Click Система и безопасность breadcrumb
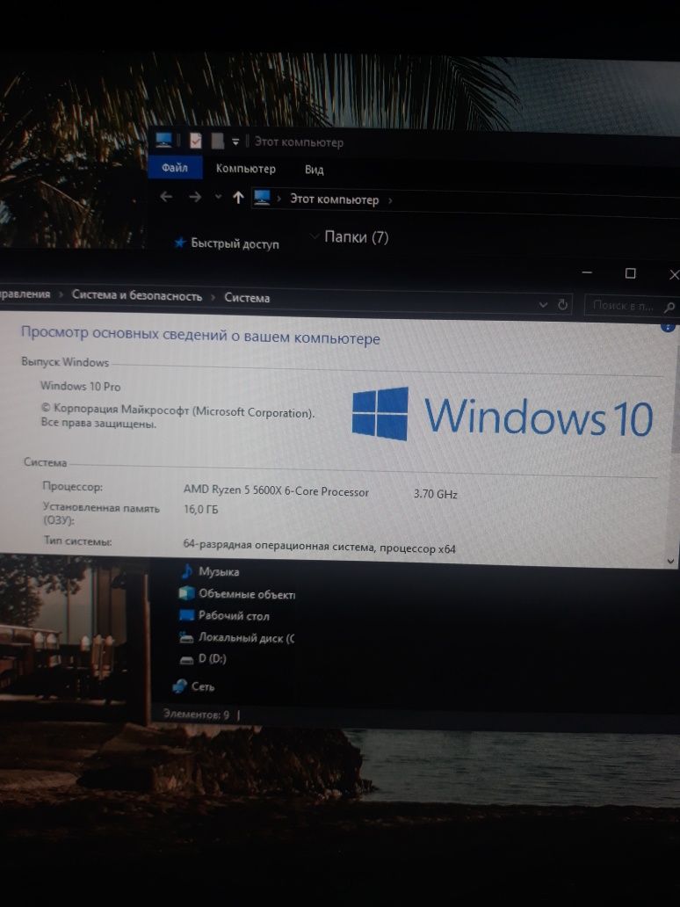Image resolution: width=680 pixels, height=907 pixels. click(x=137, y=295)
